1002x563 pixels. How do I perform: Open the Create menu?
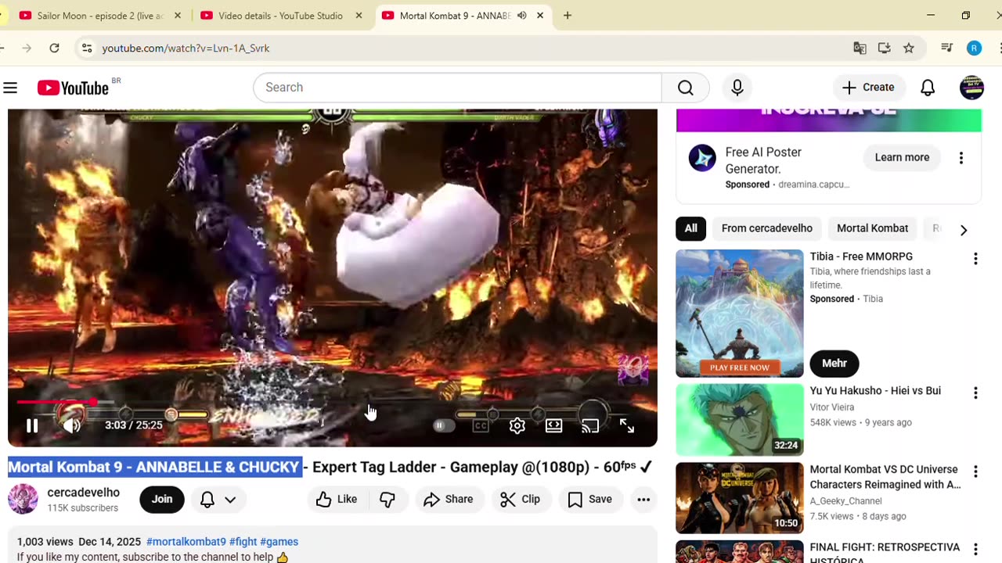coord(867,88)
